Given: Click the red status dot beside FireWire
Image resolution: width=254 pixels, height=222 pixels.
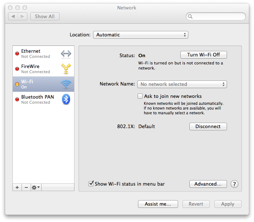Looking at the screenshot, I should (17, 69).
